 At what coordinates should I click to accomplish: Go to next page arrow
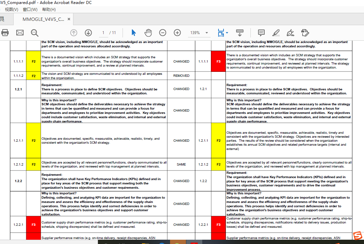point(88,32)
